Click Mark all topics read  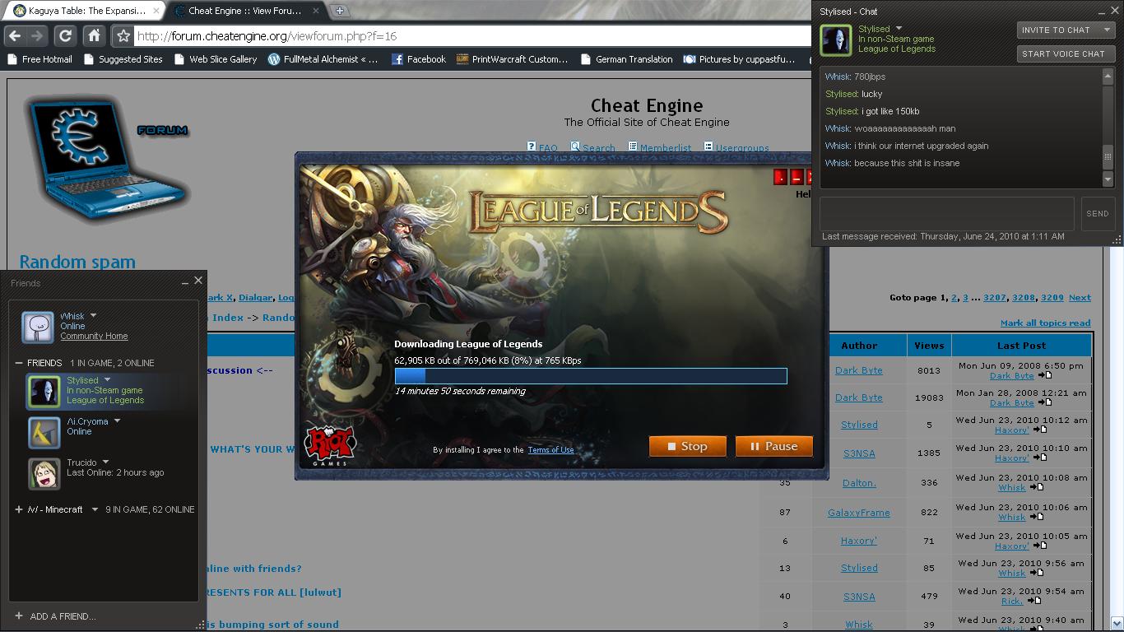(1045, 323)
